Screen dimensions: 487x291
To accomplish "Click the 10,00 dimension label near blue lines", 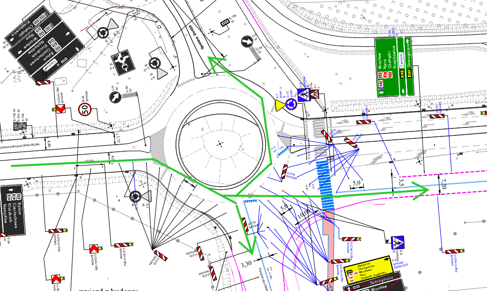I will tap(304, 213).
